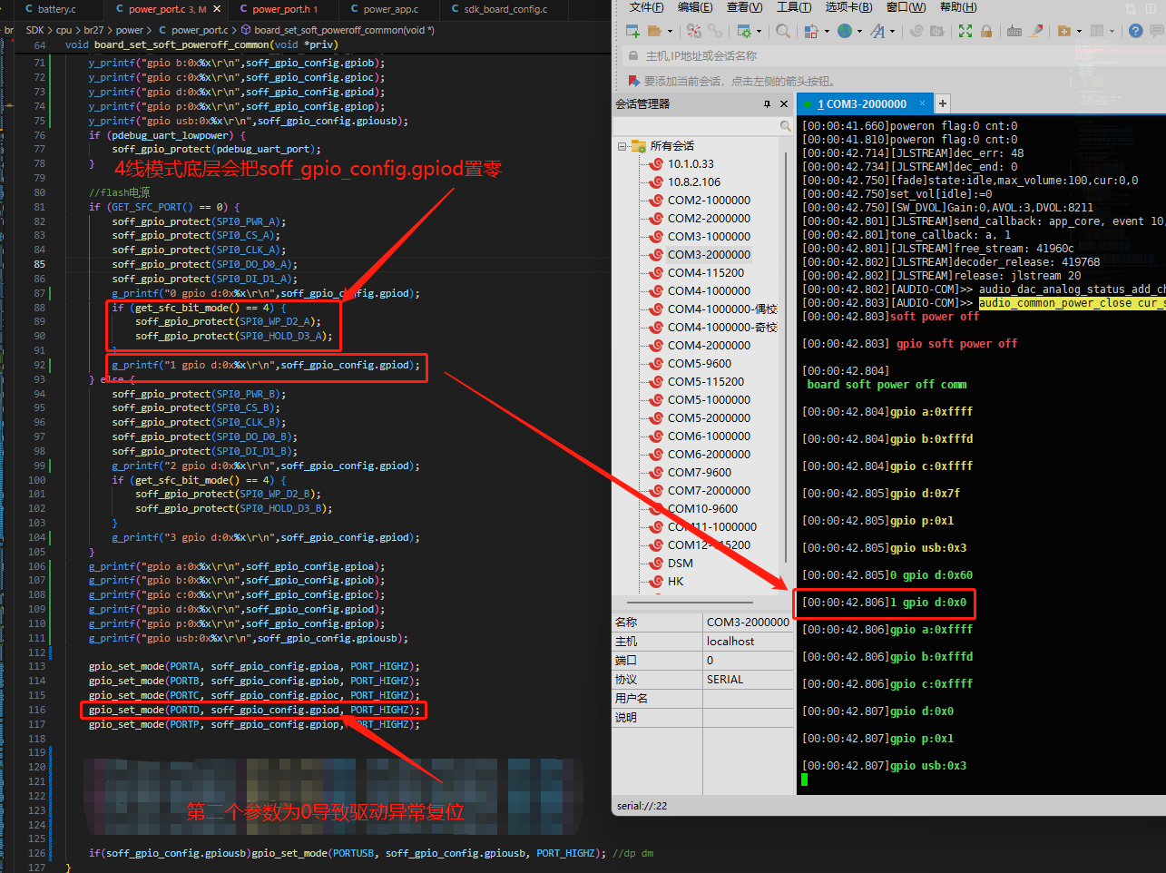Screen dimensions: 1166x873
Task: Select the COM5-9600 session
Action: 700,364
